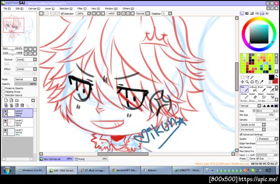Activate the Move tool
Screen dimensions: 280x184
242,82
